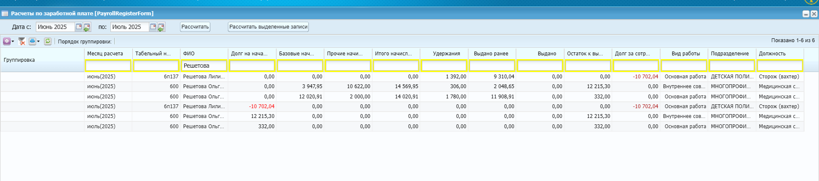Select cell with value 10 622,00
Viewport: 819px width, 181px height.
[x=348, y=86]
